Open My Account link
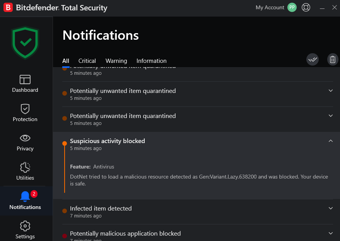Screen dimensions: 340x241 click(270, 7)
